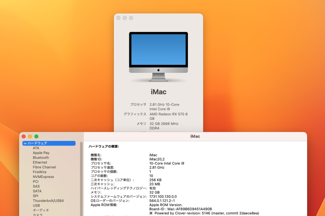This screenshot has height=216, width=325.
Task: Close the System Information window with red button
Action: pyautogui.click(x=24, y=136)
